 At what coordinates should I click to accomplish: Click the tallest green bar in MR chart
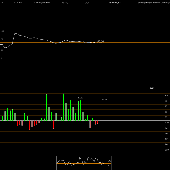coord(64,107)
